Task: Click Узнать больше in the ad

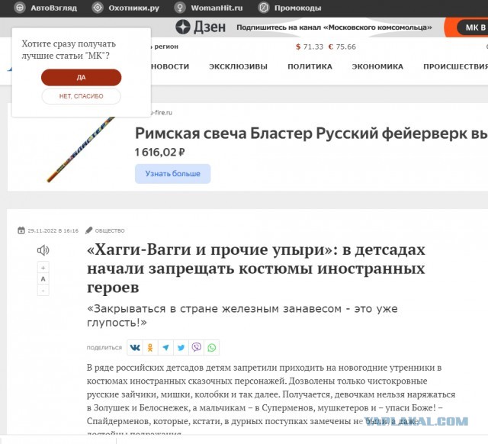Action: pos(173,173)
